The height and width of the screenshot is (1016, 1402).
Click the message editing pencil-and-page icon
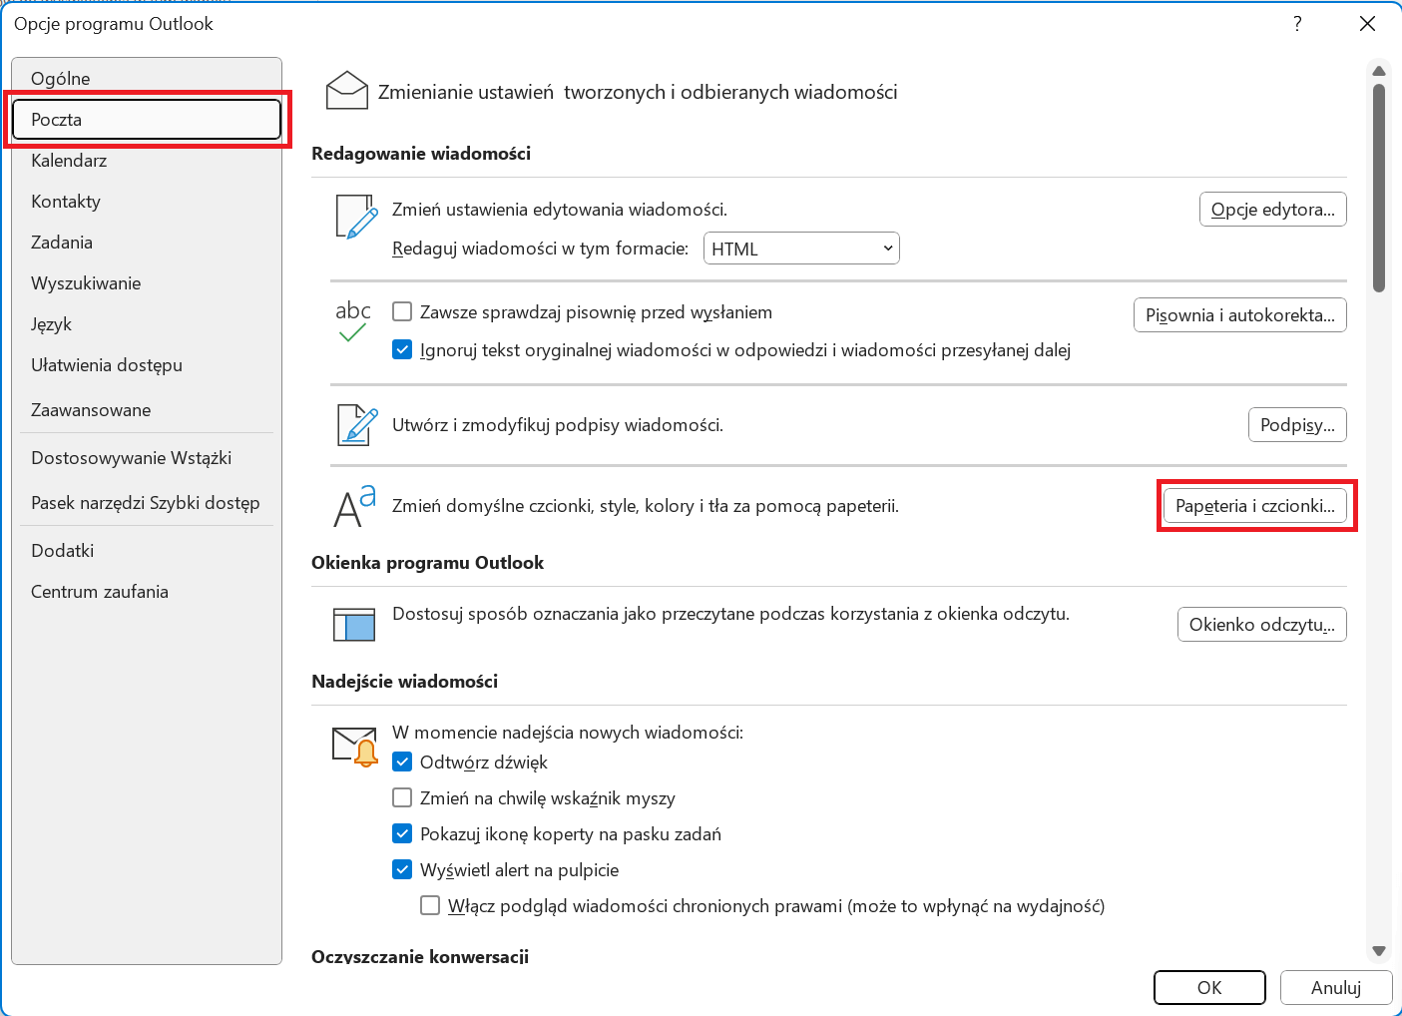356,217
